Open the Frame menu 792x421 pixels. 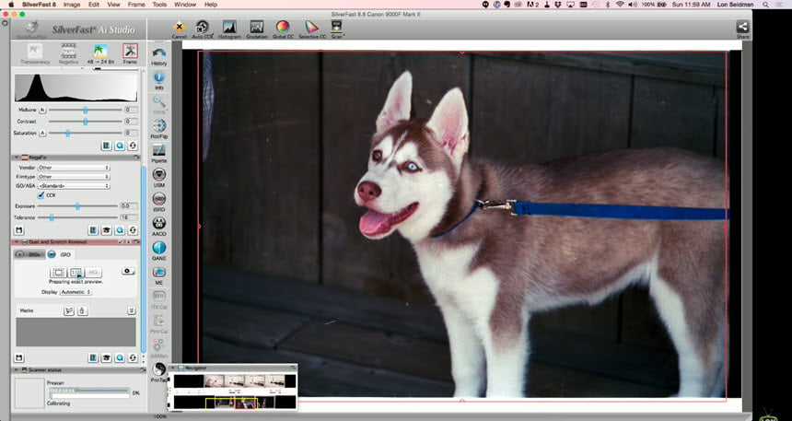[136, 5]
